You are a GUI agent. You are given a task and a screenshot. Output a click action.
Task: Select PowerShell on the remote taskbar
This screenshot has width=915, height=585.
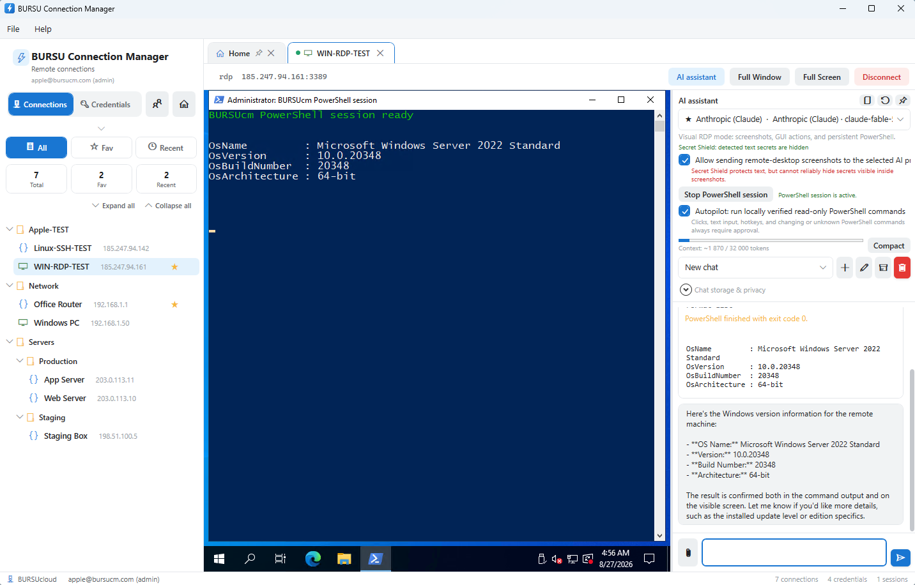pyautogui.click(x=375, y=559)
